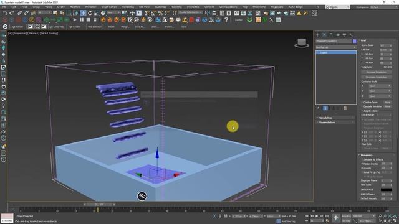Toggle the Angle Snap icon

[153, 13]
